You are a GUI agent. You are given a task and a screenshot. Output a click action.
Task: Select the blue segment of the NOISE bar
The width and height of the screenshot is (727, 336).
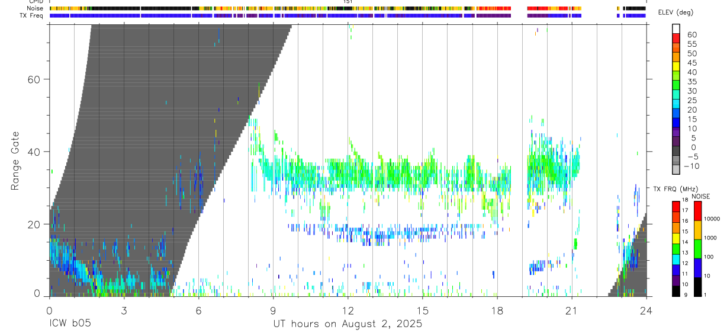click(697, 268)
